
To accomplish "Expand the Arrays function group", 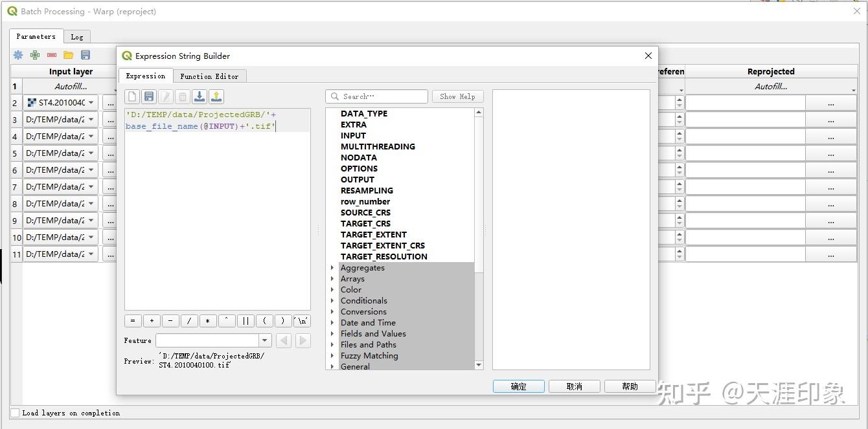I will click(332, 279).
